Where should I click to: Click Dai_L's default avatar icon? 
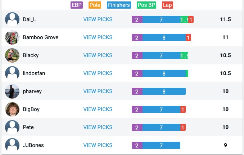tap(12, 19)
